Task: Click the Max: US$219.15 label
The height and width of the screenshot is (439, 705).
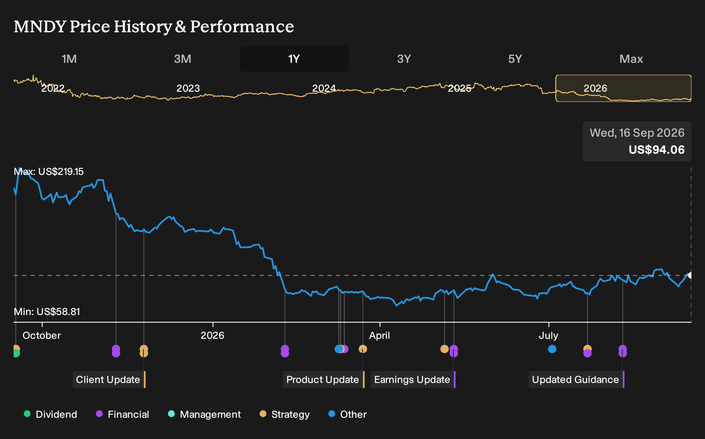Action: [x=49, y=172]
